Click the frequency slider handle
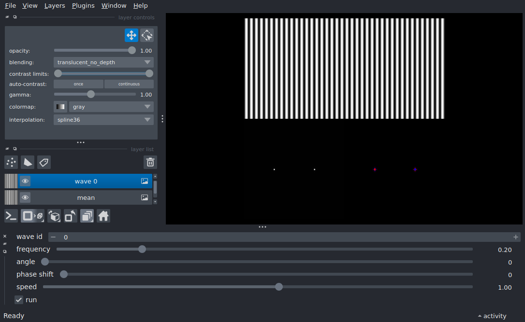Image resolution: width=525 pixels, height=322 pixels. 142,249
